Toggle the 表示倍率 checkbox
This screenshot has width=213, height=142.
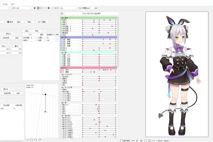click(122, 141)
